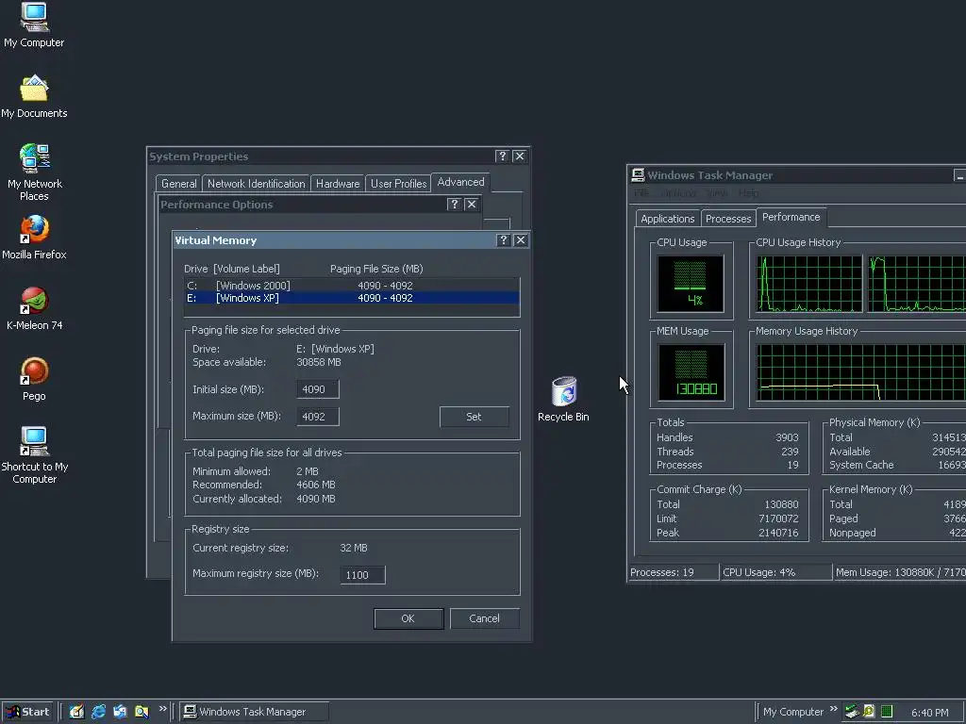Click the first CPU Usage History graph
The image size is (966, 724).
point(808,284)
